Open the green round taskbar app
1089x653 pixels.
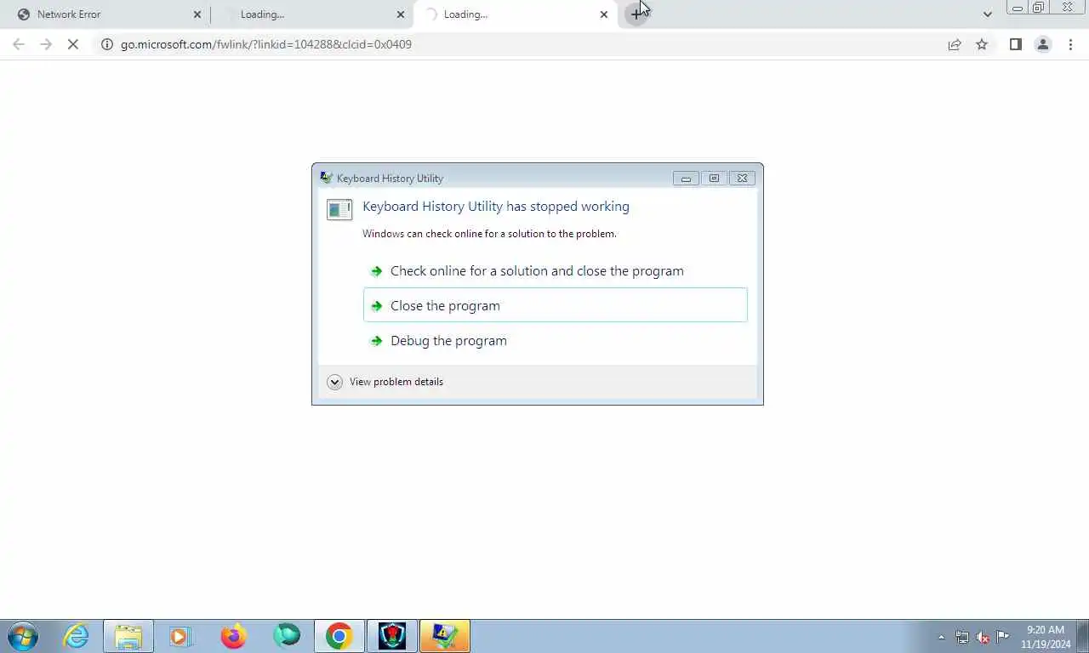[x=287, y=636]
